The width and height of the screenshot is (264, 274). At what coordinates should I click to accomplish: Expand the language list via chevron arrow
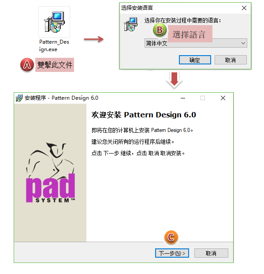point(243,43)
